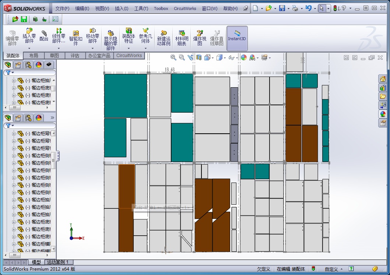Viewport: 390px width, 275px height.
Task: Click the green-arrow folder icon in small toolbar
Action: tap(15, 19)
